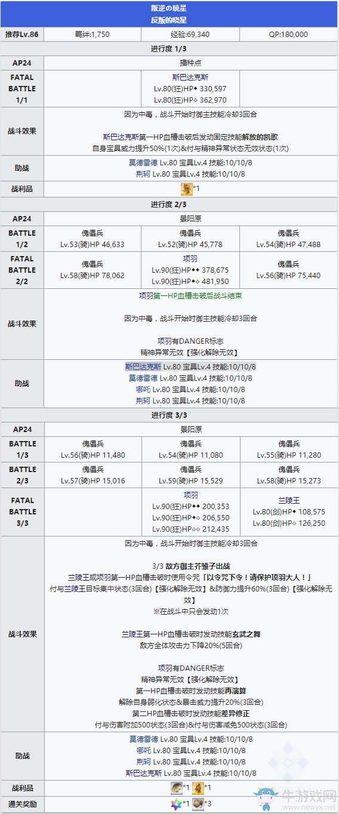The width and height of the screenshot is (339, 814).
Task: Open the 荆轲 support link under progress 3/3
Action: (x=143, y=762)
